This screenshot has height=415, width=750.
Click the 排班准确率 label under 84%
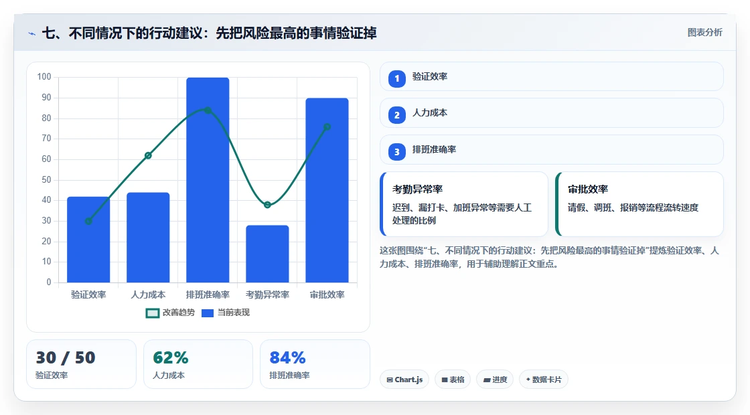coord(289,376)
